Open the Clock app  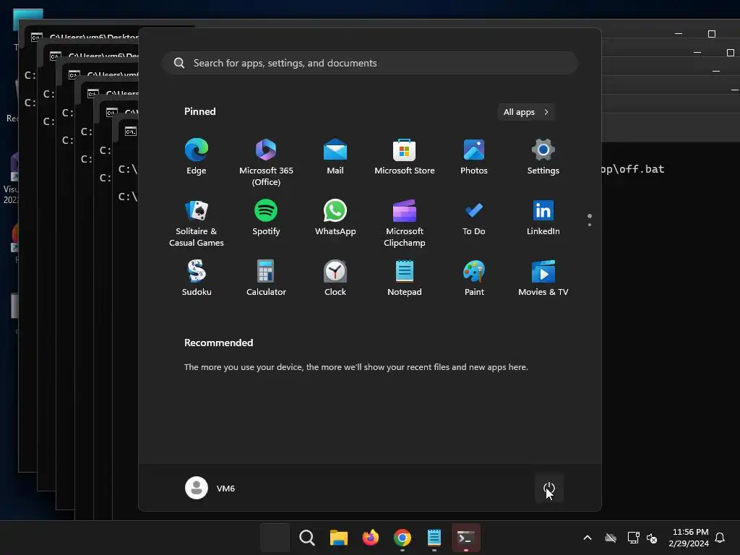(x=335, y=278)
